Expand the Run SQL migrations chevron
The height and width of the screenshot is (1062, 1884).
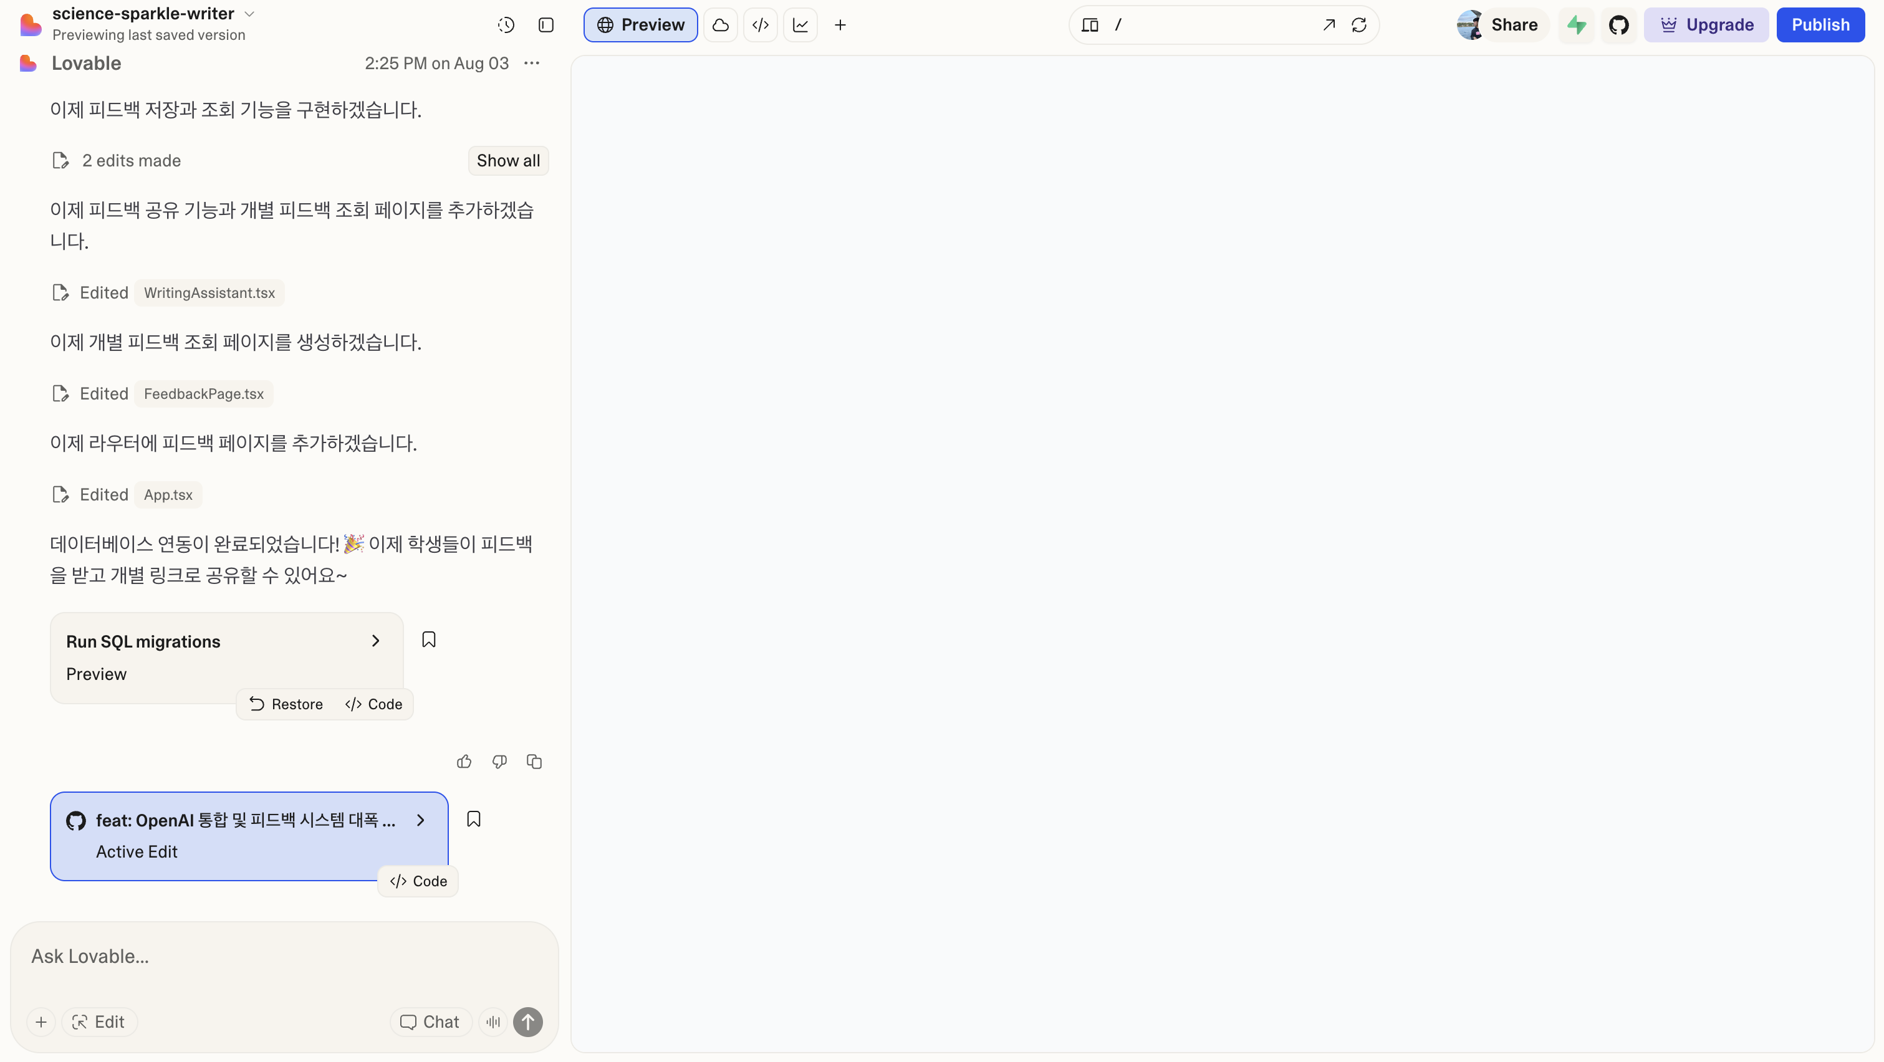click(x=375, y=641)
